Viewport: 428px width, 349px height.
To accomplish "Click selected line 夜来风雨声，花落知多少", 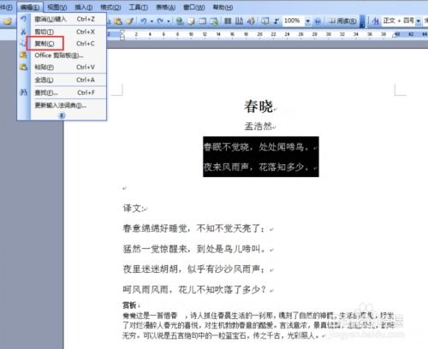I will 257,167.
